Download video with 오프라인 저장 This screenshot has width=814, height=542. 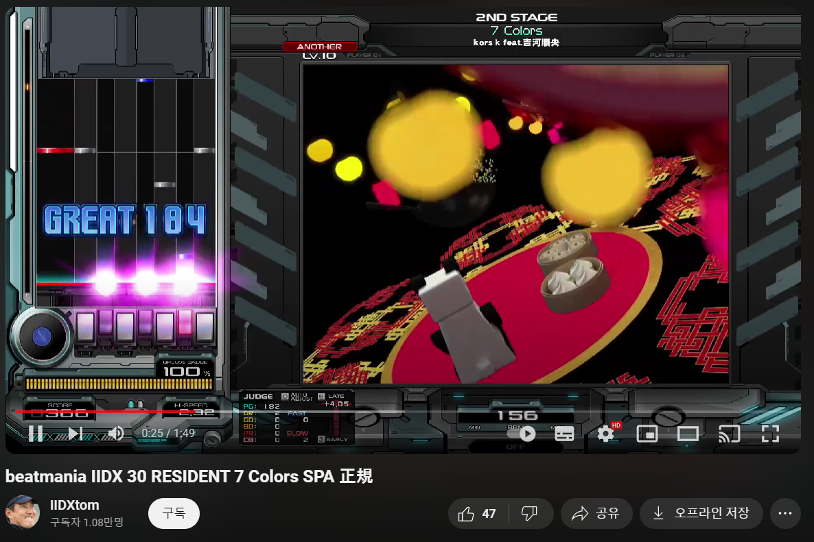pyautogui.click(x=701, y=513)
